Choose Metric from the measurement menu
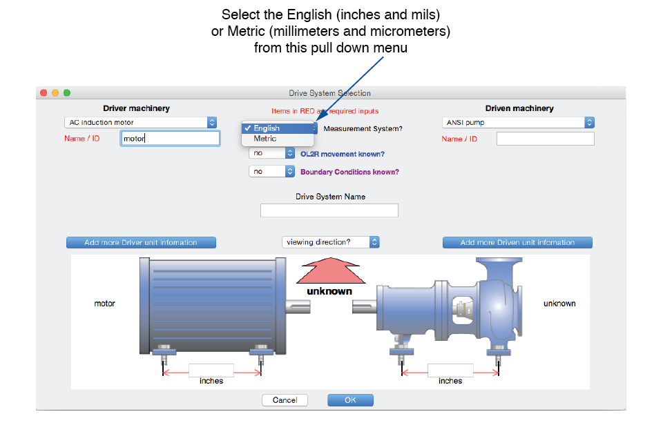Image resolution: width=663 pixels, height=425 pixels. click(278, 139)
